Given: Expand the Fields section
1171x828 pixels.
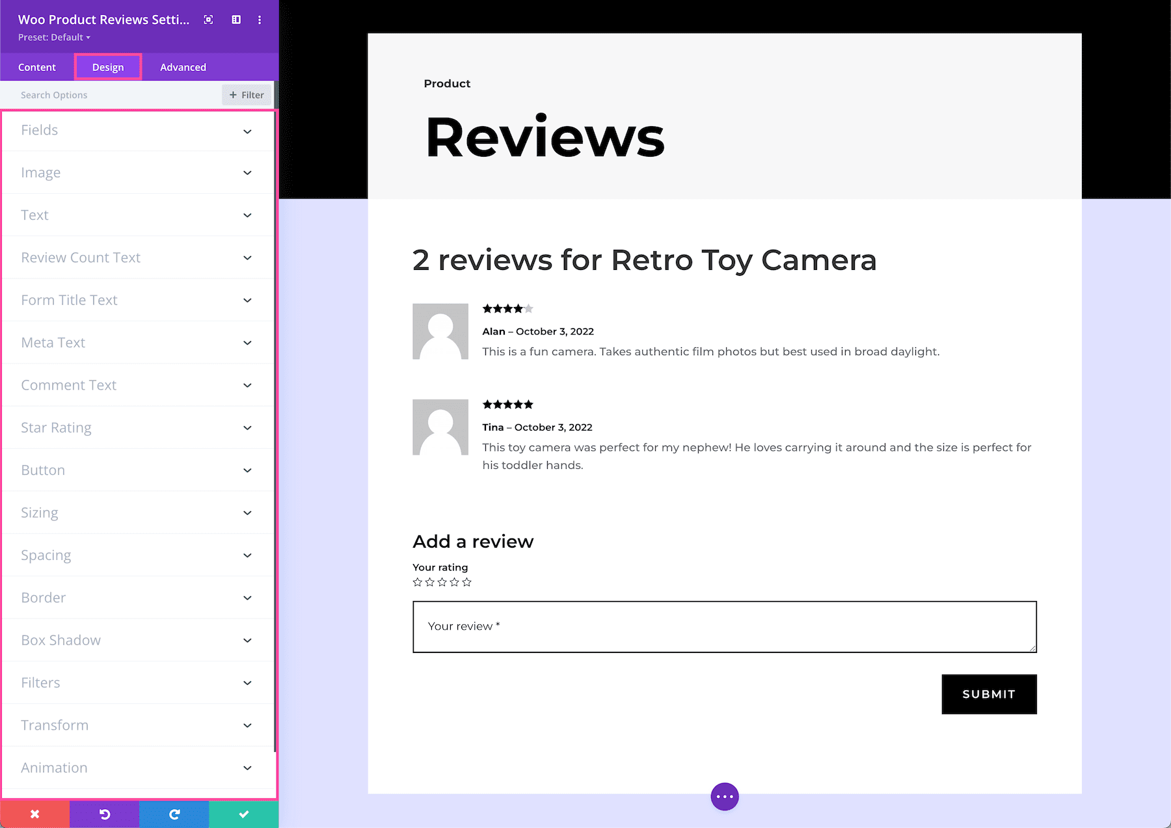Looking at the screenshot, I should [x=138, y=130].
